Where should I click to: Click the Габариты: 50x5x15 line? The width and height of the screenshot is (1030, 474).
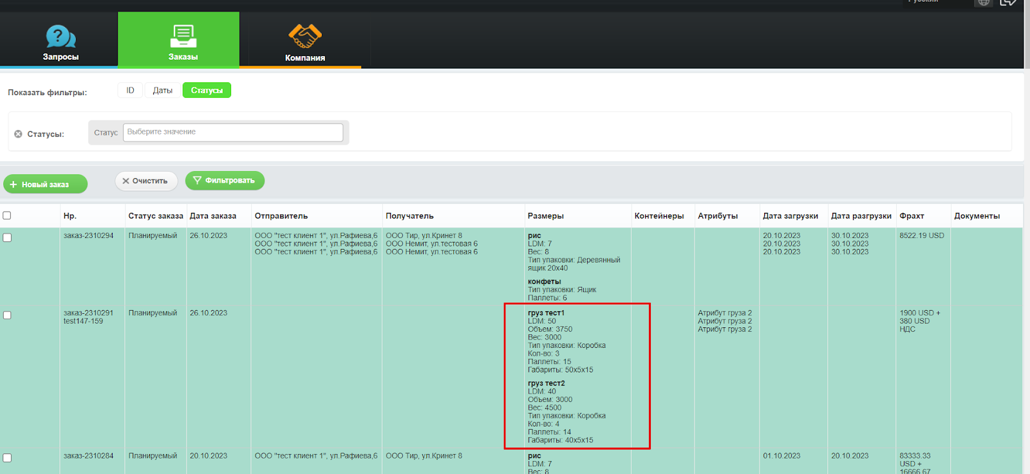point(561,370)
